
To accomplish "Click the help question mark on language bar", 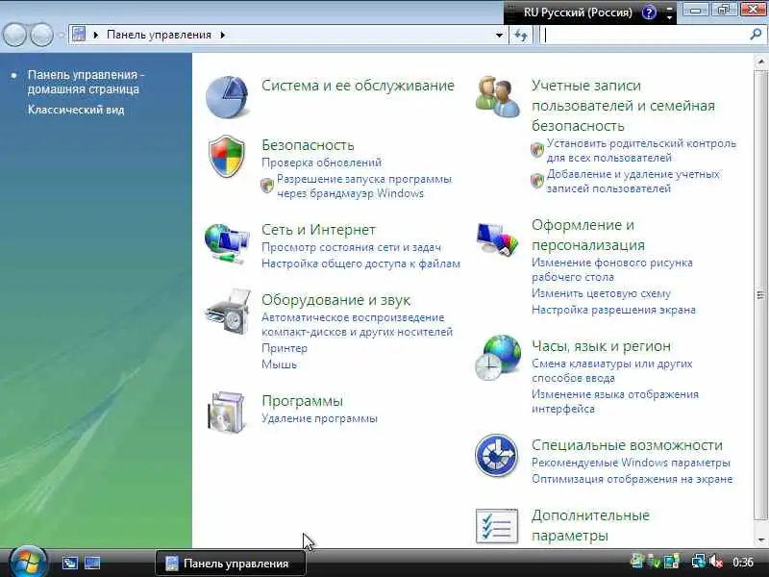I will click(650, 13).
